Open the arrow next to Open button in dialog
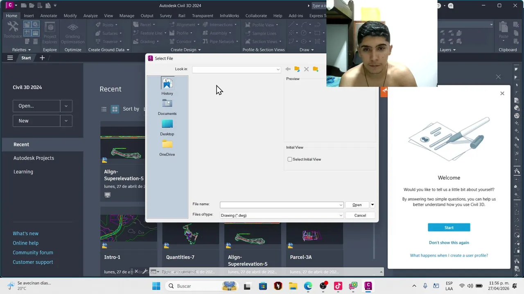 tap(373, 205)
